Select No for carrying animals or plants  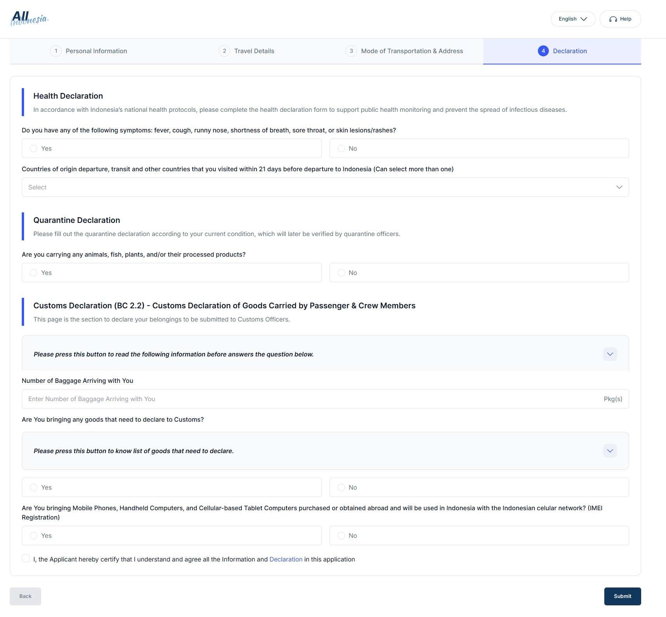pyautogui.click(x=341, y=273)
